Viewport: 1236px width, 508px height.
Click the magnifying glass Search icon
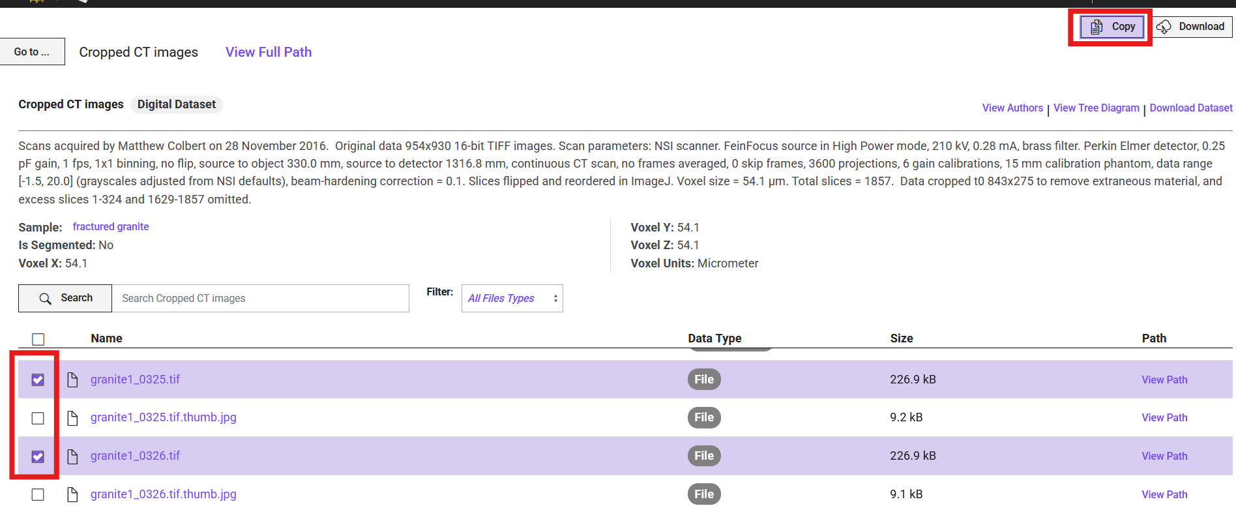(x=45, y=299)
